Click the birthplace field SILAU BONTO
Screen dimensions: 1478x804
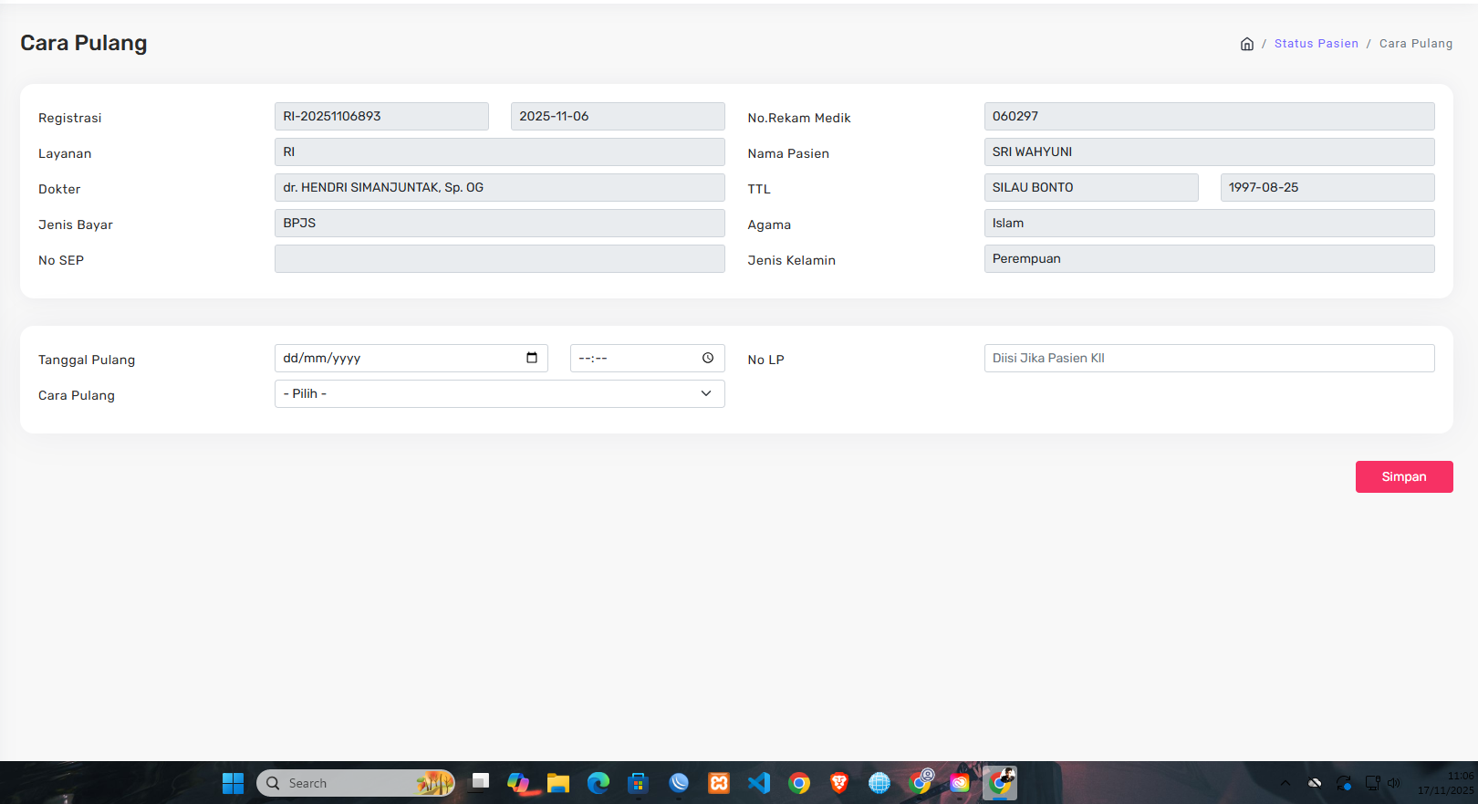point(1091,188)
